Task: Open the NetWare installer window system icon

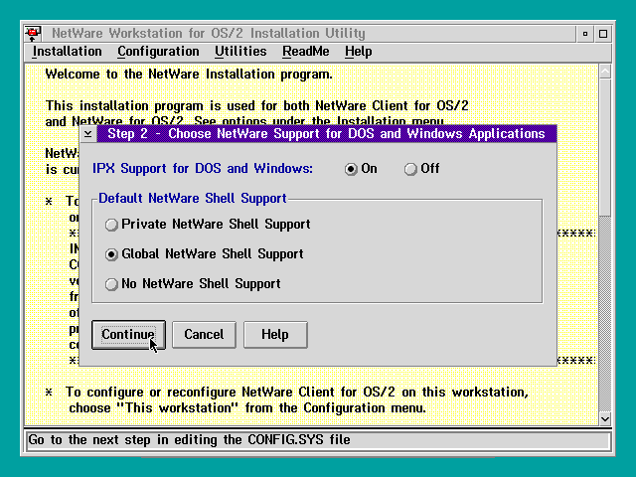Action: click(x=33, y=33)
